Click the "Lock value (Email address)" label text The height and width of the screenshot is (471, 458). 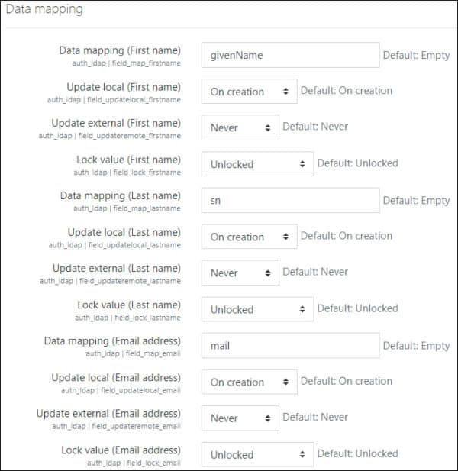pos(121,450)
